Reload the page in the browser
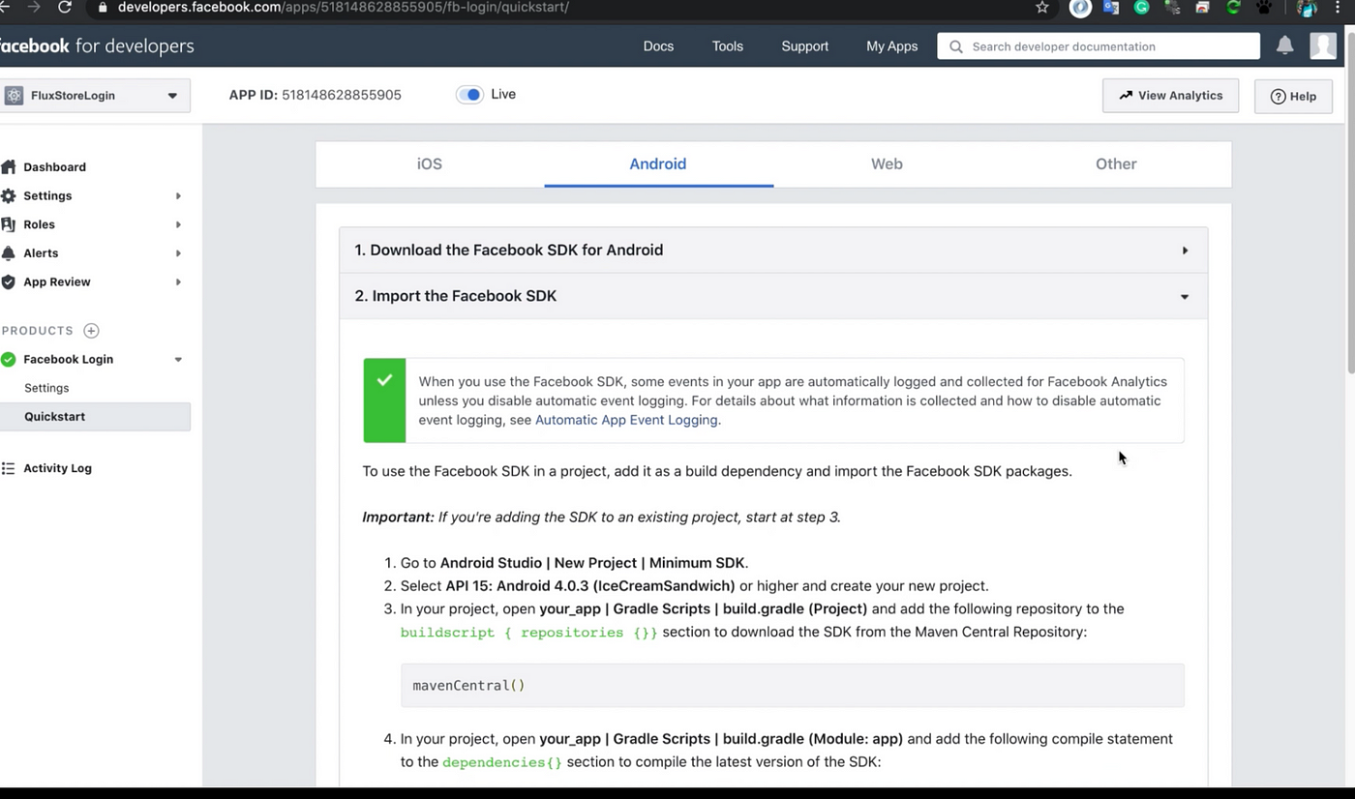Image resolution: width=1355 pixels, height=799 pixels. pyautogui.click(x=65, y=7)
